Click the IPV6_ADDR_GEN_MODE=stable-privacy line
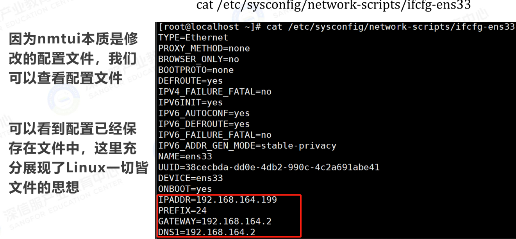Image resolution: width=516 pixels, height=239 pixels. (x=247, y=146)
